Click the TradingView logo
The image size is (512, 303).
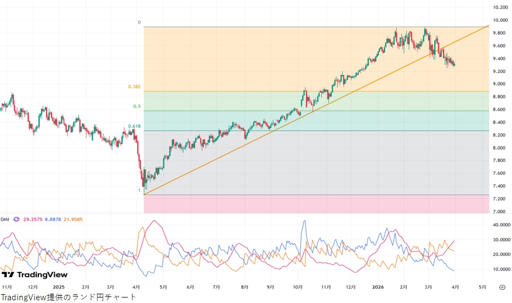pos(35,275)
